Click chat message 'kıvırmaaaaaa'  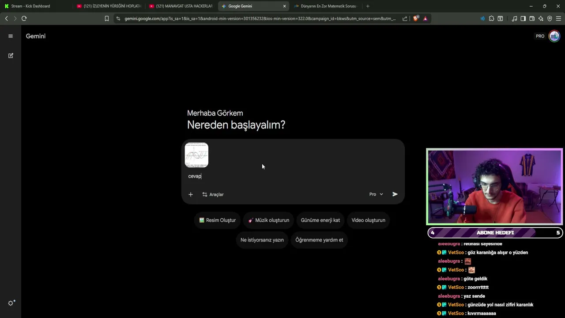(482, 314)
